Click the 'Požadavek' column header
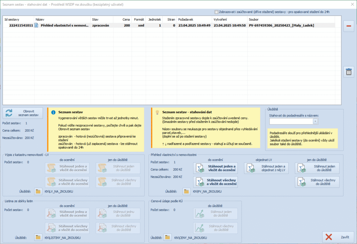The image size is (357, 244). (194, 20)
